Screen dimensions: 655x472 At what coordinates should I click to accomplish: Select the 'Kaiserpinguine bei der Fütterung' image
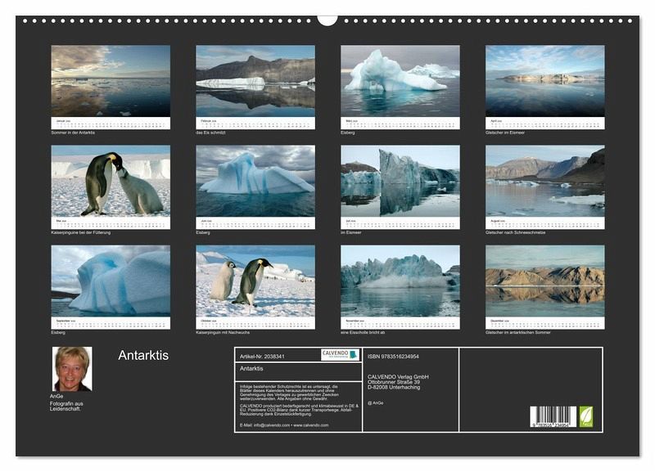pos(111,182)
